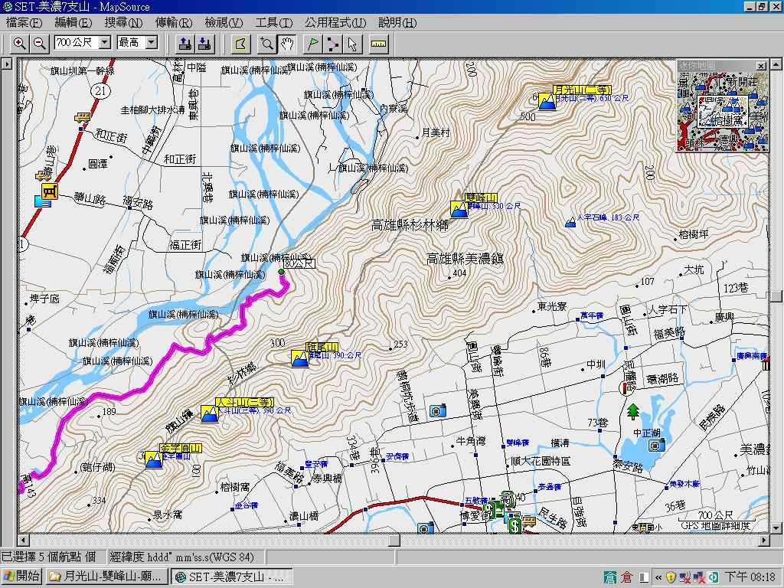
Task: Click the send-to-GPS-device upload icon
Action: coord(185,44)
